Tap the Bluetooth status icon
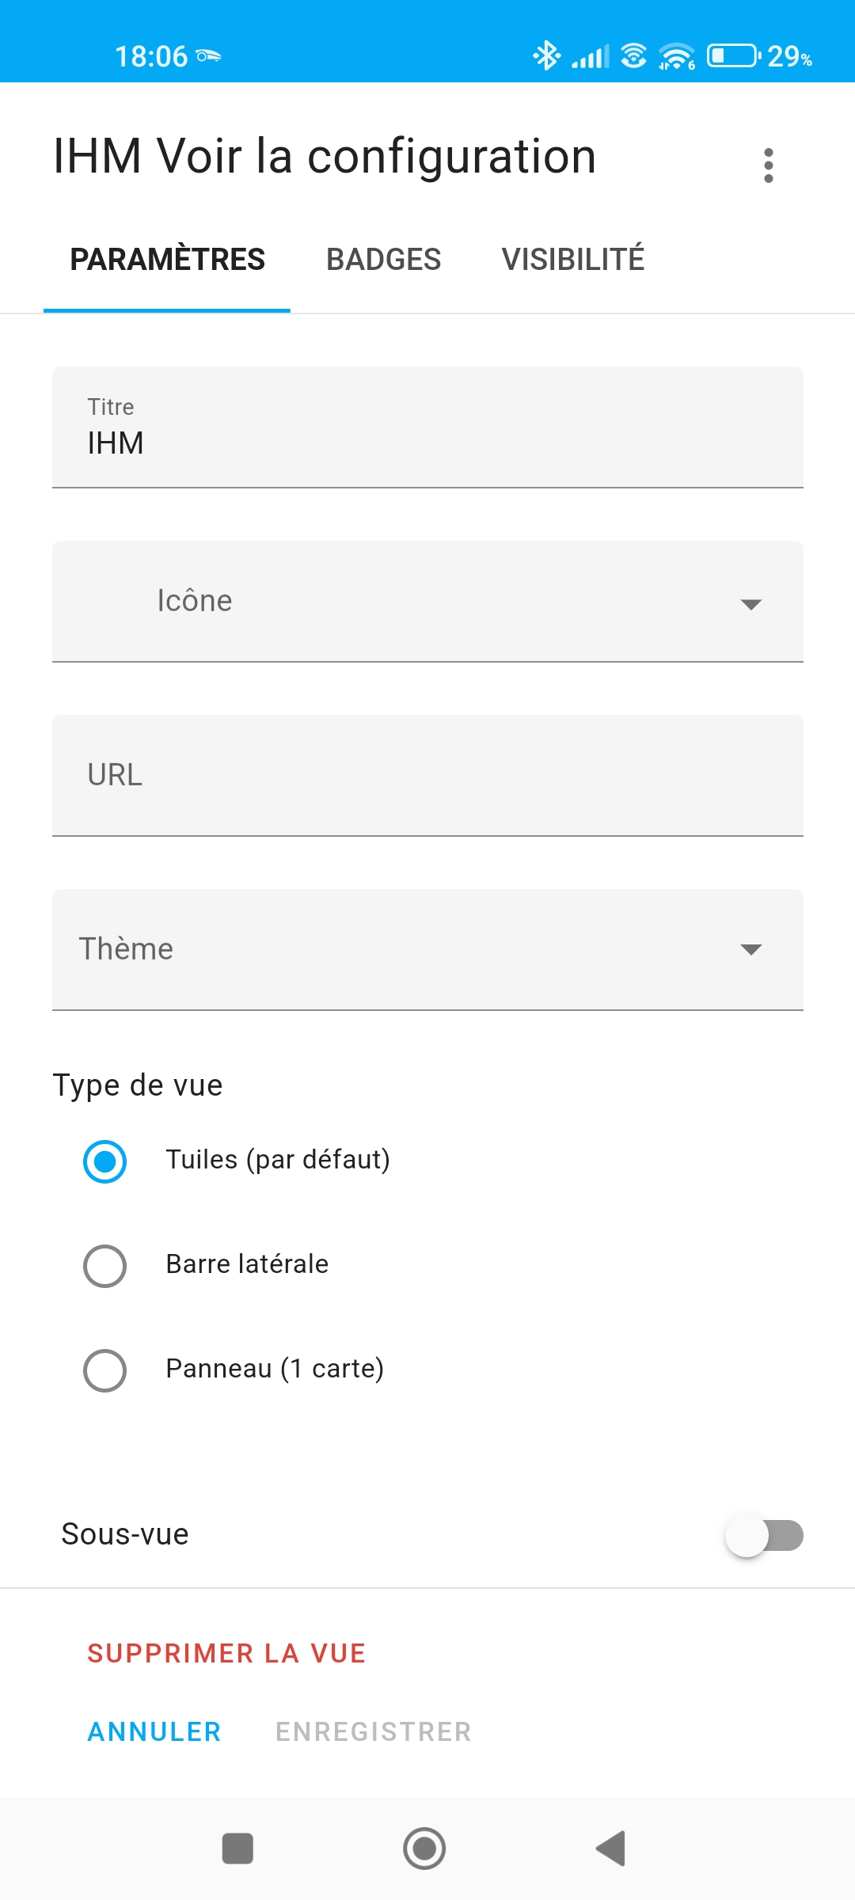The image size is (855, 1900). 546,55
